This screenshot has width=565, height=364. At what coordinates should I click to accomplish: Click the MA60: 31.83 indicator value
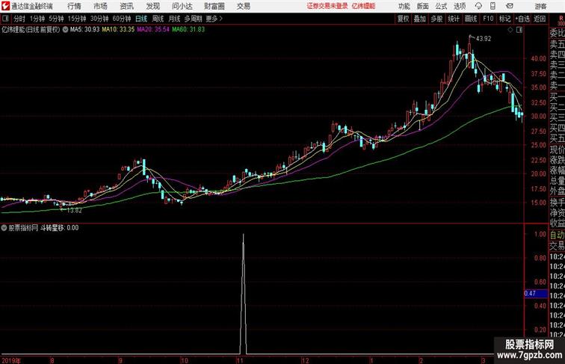click(x=188, y=30)
